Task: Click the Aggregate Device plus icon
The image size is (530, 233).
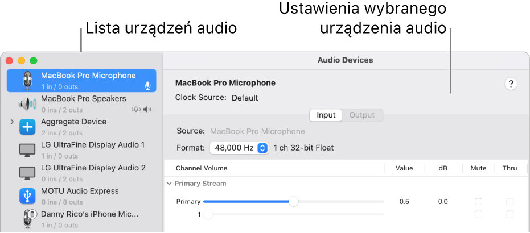Action: (27, 127)
